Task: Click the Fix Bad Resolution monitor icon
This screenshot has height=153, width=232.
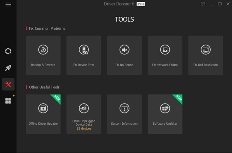Action: click(x=206, y=50)
